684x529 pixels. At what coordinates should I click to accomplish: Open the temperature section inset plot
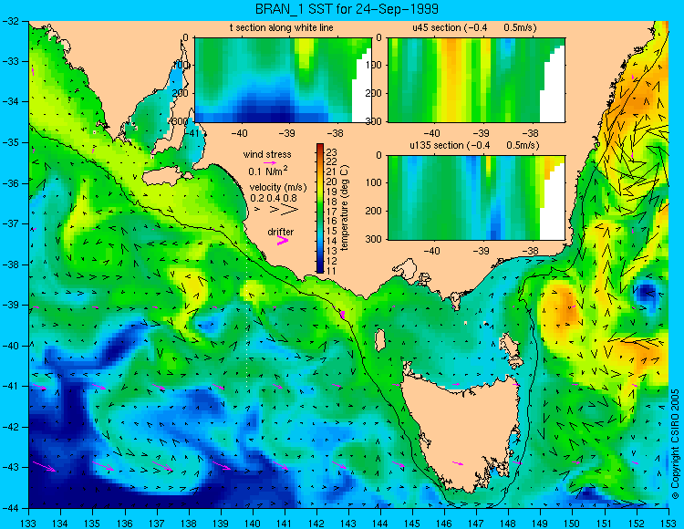coord(283,80)
